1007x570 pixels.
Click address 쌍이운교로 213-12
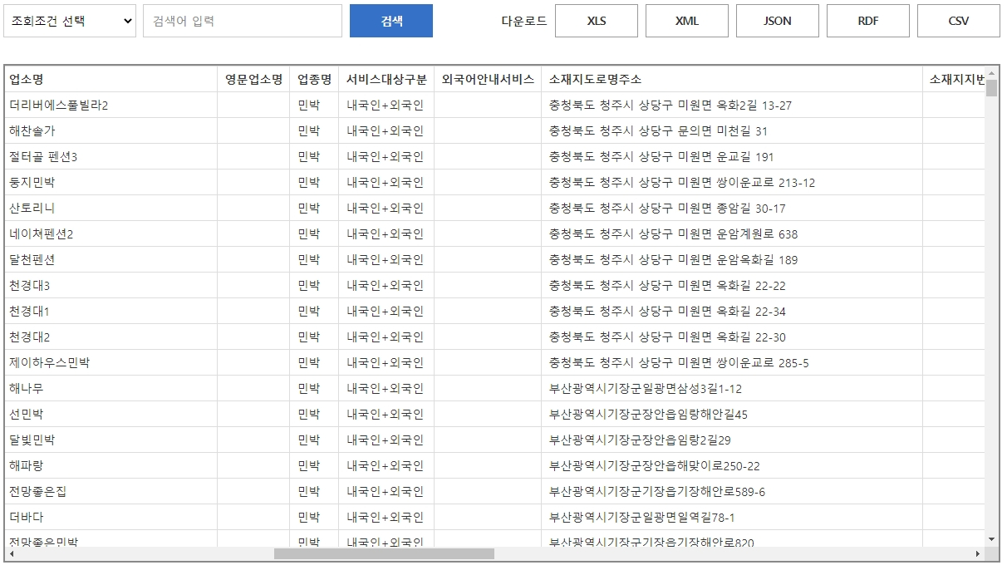(x=766, y=182)
